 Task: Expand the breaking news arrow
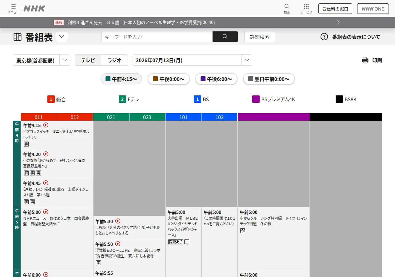pos(338,22)
